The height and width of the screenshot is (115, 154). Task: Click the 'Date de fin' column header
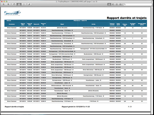click(x=36, y=24)
